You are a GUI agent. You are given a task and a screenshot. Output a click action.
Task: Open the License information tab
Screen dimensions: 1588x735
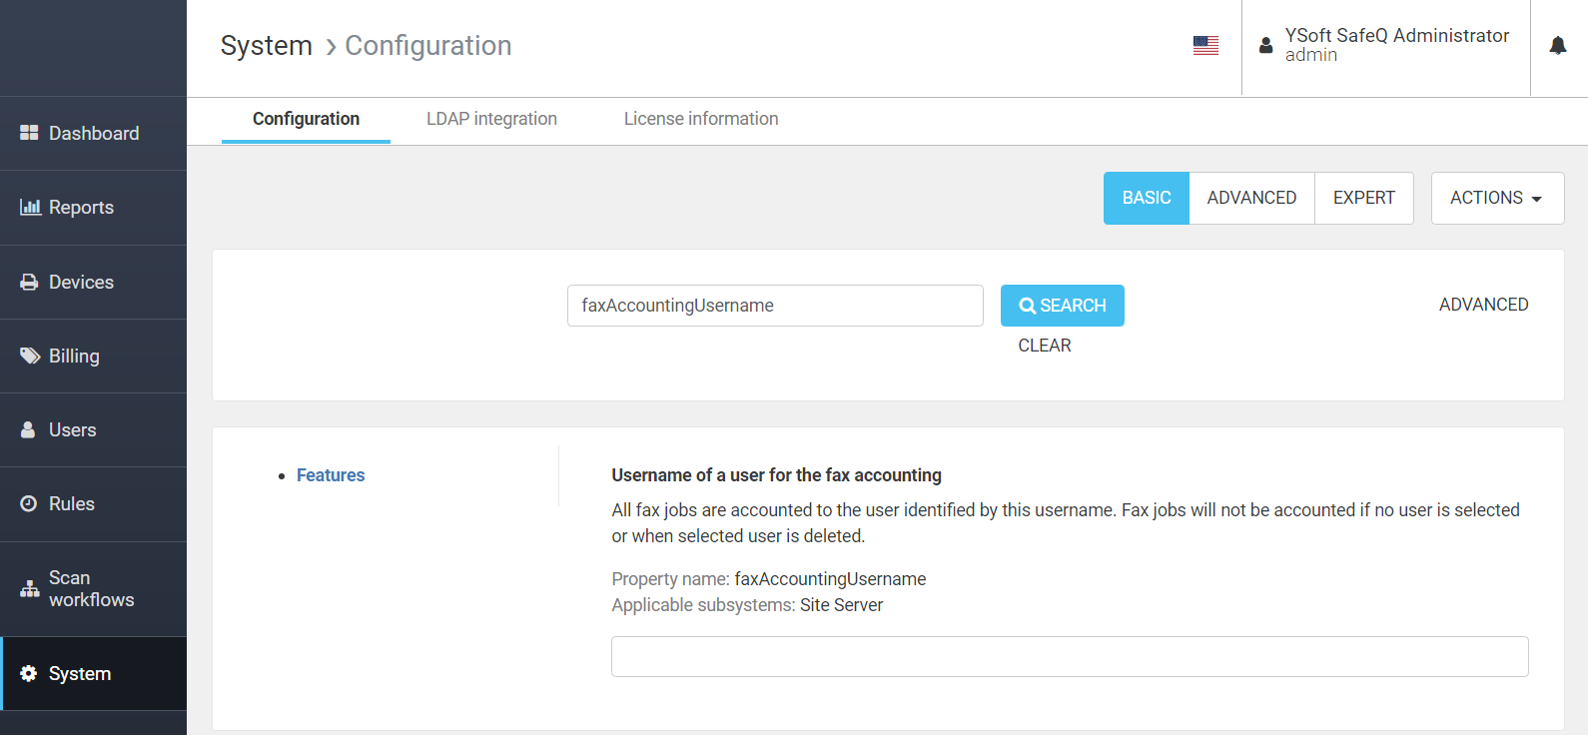701,119
